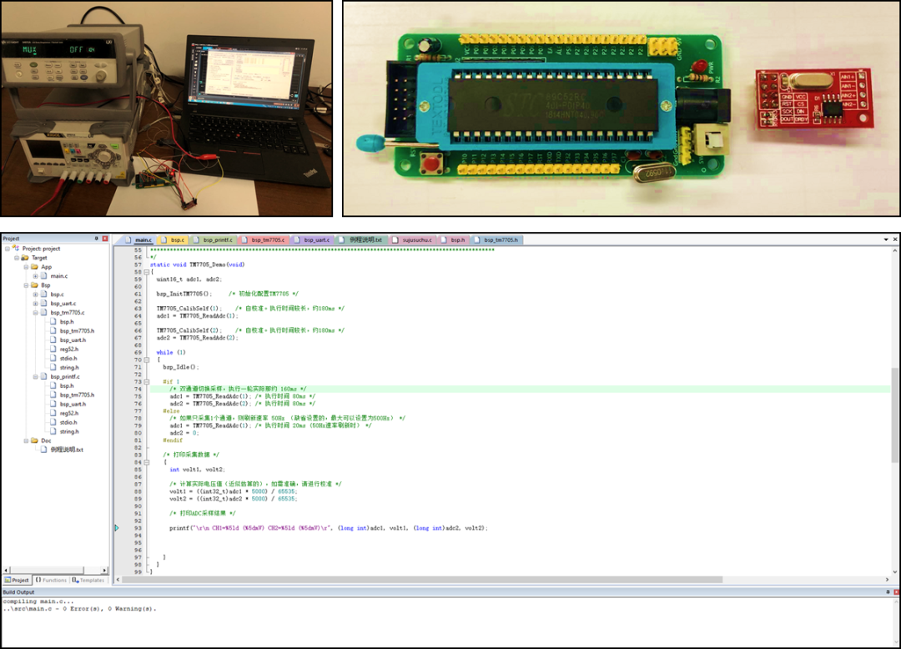Switch to the main.c editor tab
The width and height of the screenshot is (901, 649).
click(x=139, y=240)
